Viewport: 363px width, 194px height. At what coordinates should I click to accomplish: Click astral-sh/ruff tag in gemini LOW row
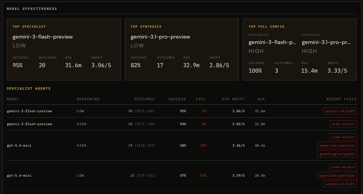click(340, 111)
